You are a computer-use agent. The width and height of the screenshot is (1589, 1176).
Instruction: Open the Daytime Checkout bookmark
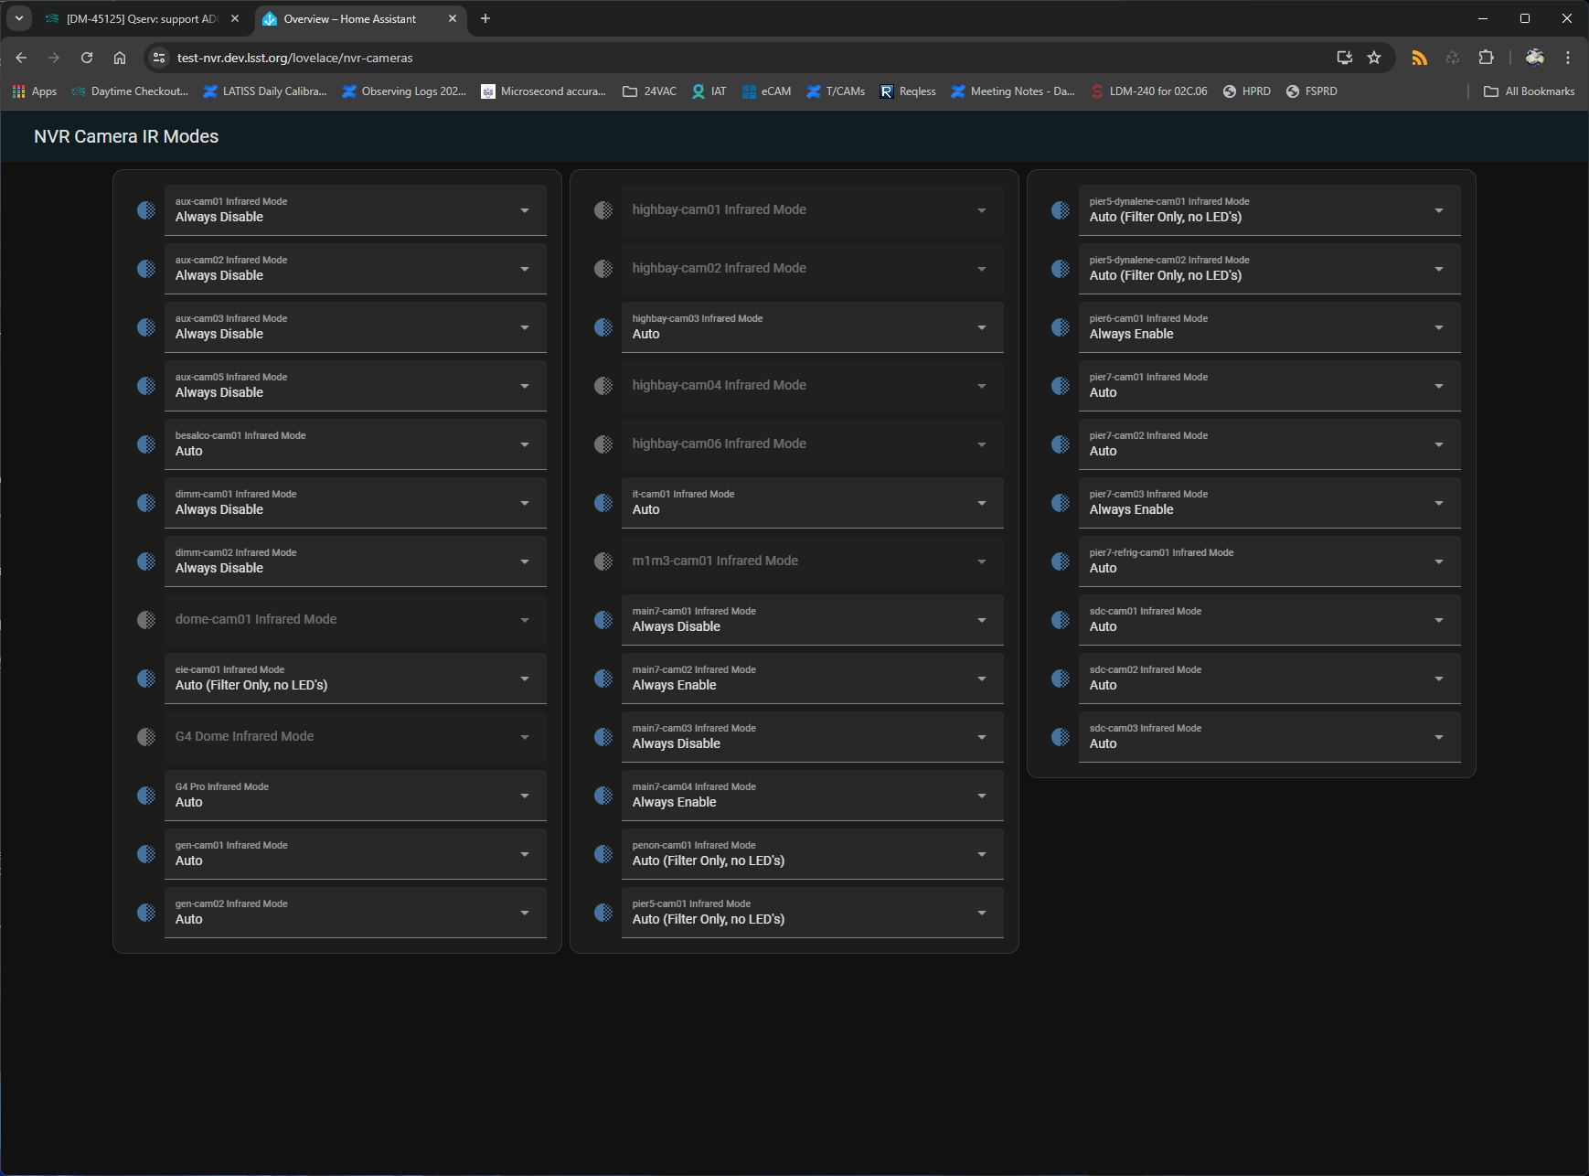point(130,91)
